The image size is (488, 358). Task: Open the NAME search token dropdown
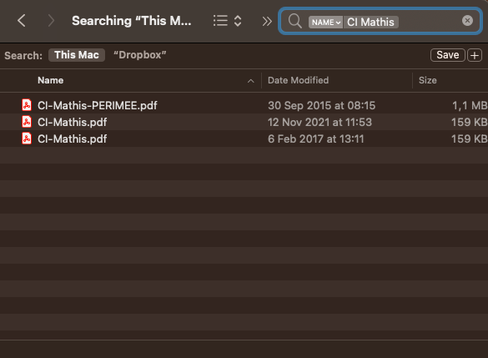click(325, 22)
